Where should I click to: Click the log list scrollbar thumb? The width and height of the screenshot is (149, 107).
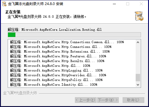(138, 77)
